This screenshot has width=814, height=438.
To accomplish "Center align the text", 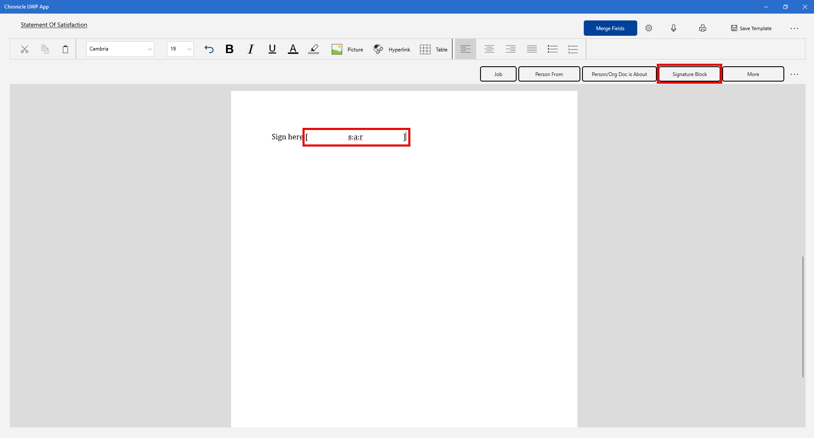I will [489, 49].
